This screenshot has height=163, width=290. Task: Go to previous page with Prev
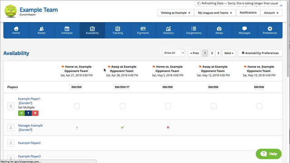(194, 53)
